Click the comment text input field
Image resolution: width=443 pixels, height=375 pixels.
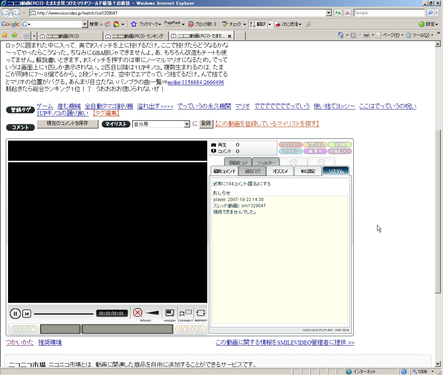tap(127, 329)
